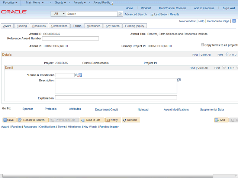Image resolution: width=238 pixels, height=178 pixels.
Task: Click the Oracle logo
Action: (x=14, y=12)
